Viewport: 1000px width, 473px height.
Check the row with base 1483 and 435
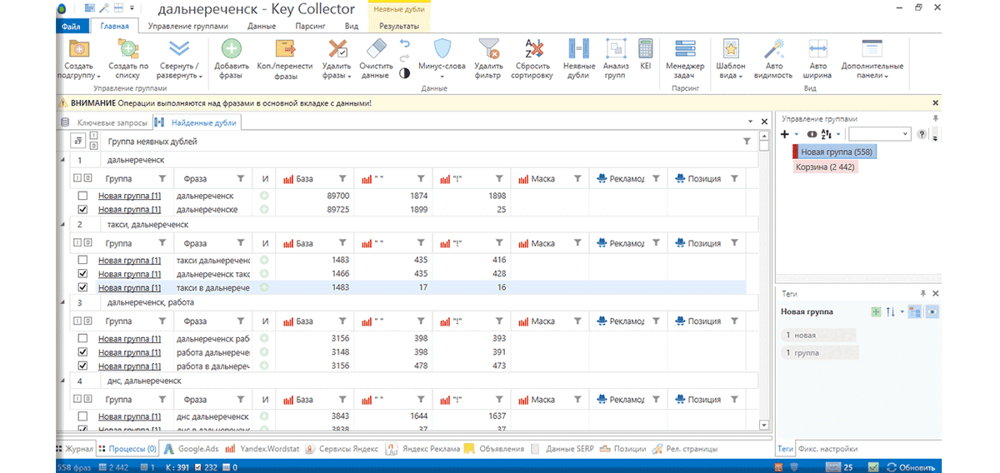click(x=82, y=260)
